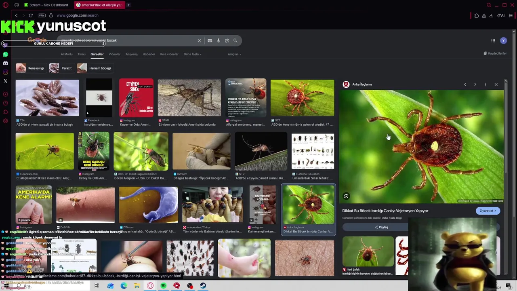Start voice search with microphone
This screenshot has height=291, width=517.
tap(219, 40)
